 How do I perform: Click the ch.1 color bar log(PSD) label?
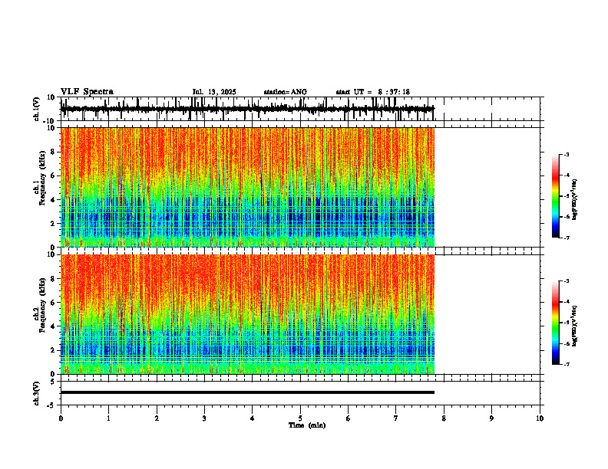575,200
